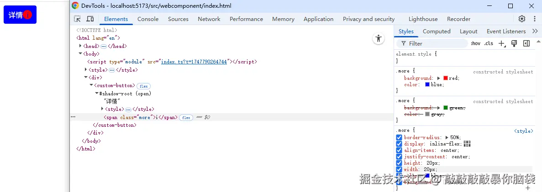Open rendering emulations paintbrush icon
Viewport: 542px width, 192px height.
514,43
